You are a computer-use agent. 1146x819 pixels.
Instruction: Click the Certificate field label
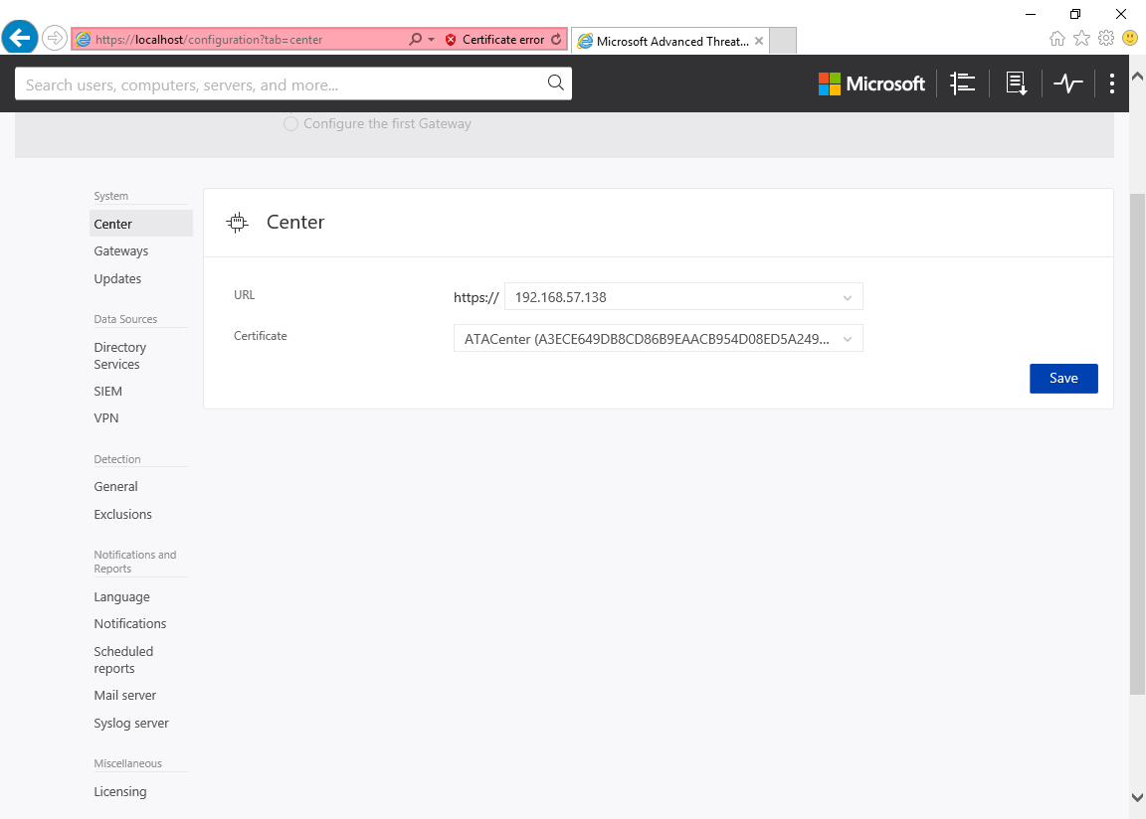(x=261, y=336)
